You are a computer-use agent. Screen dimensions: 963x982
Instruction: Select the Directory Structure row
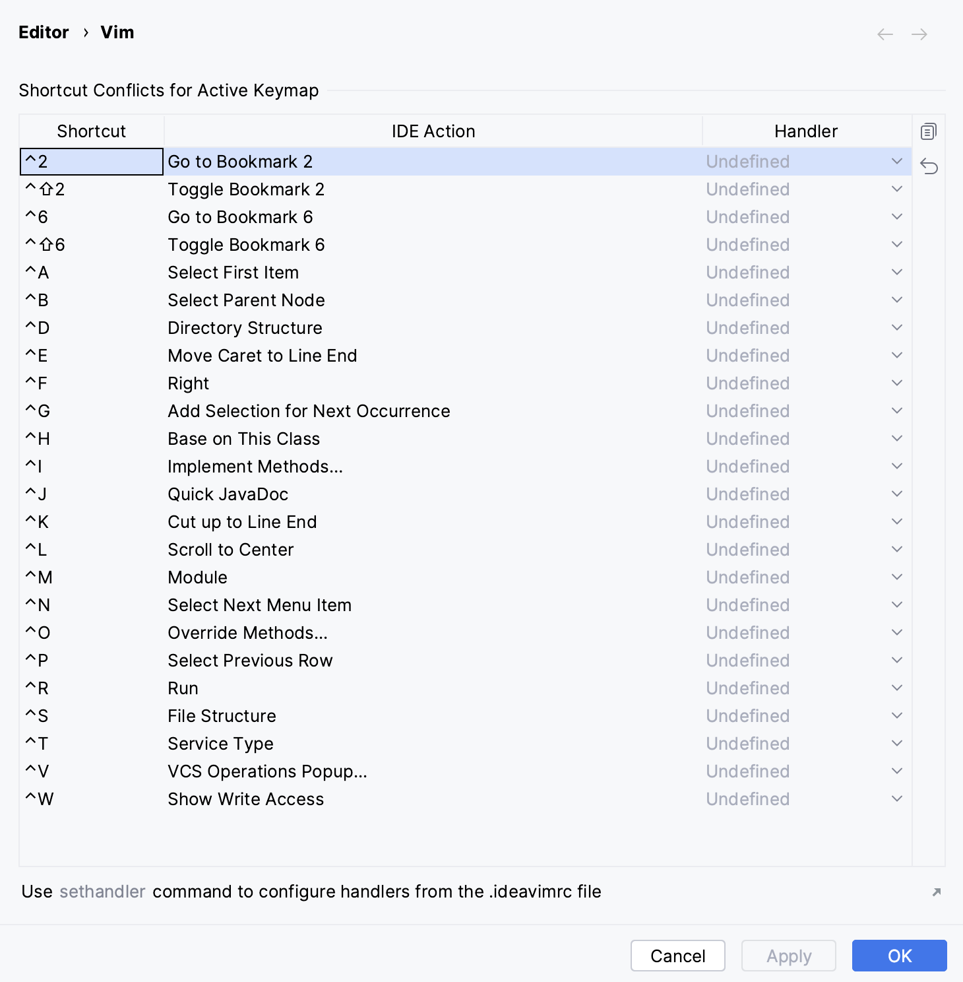(x=466, y=328)
